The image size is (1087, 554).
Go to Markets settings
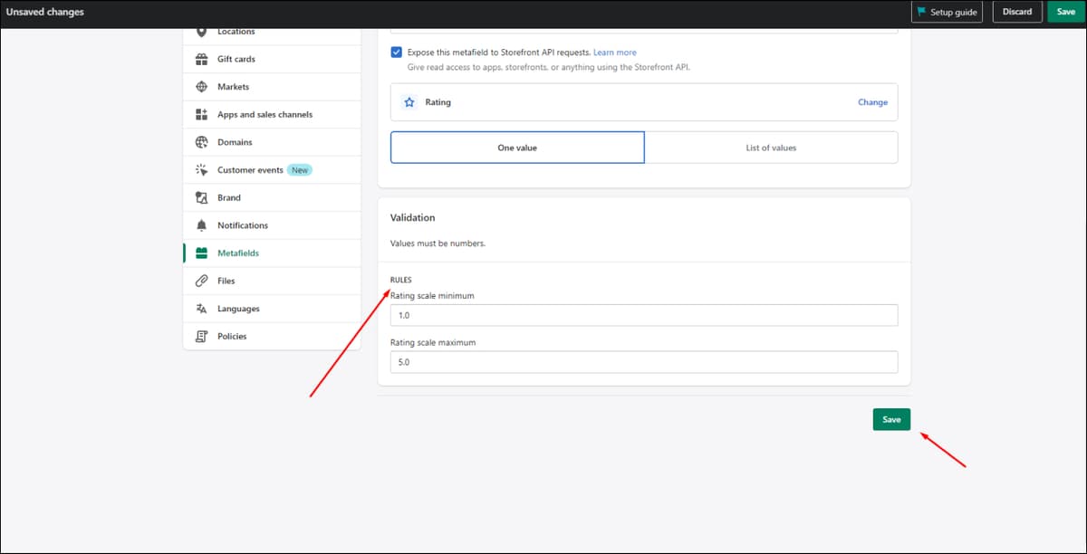(x=272, y=87)
